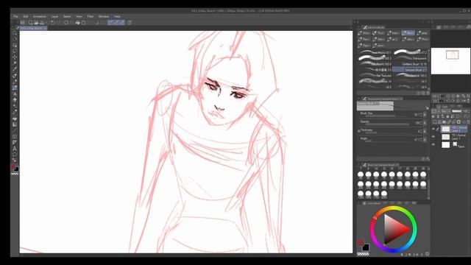Open the Edit menu
The image size is (471, 265).
[x=26, y=16]
